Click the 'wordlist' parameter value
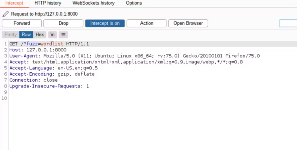 [x=52, y=44]
